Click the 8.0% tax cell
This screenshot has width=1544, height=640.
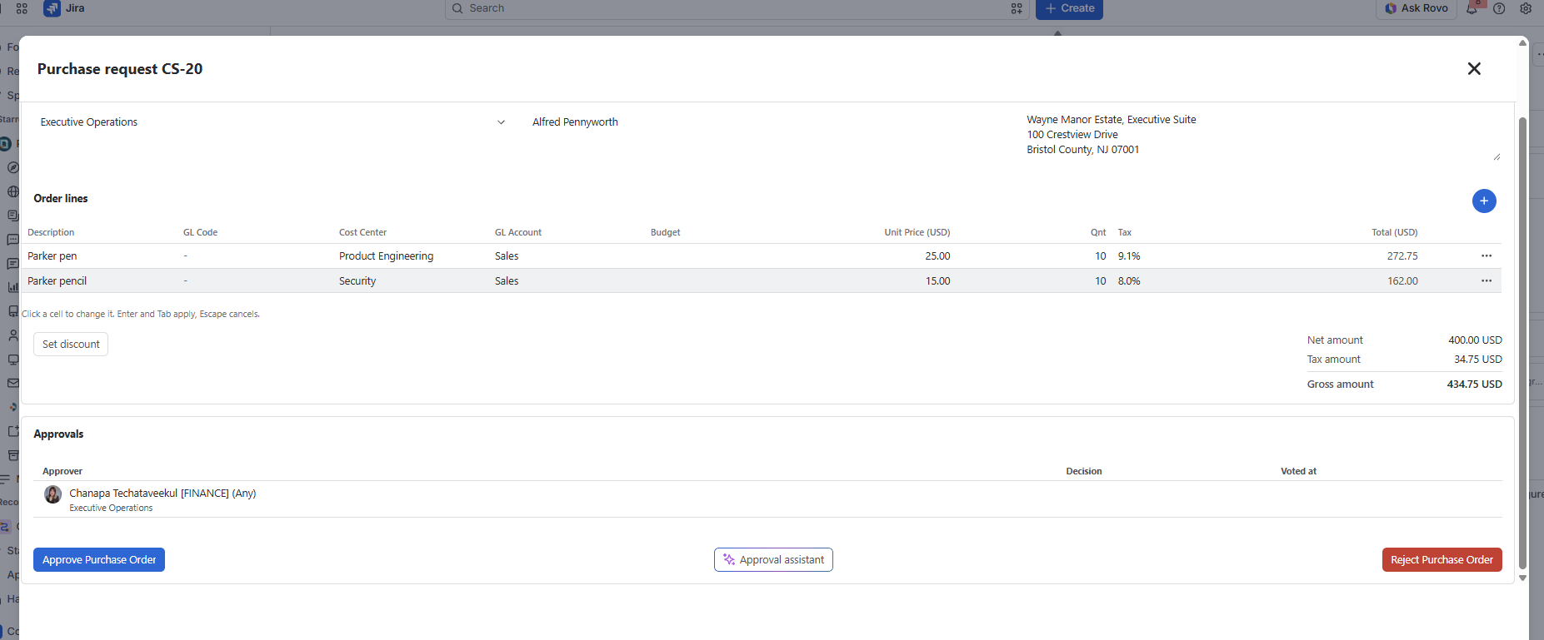[1129, 281]
